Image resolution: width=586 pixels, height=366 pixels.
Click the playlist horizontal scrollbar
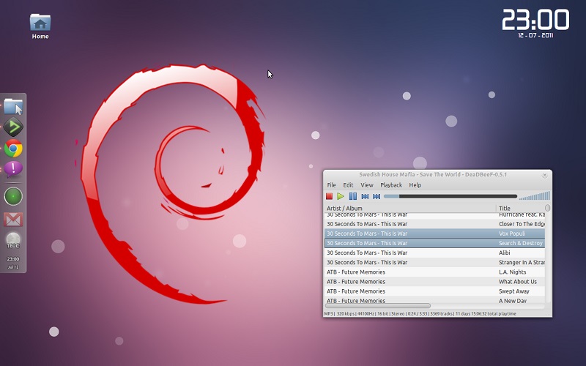378,306
